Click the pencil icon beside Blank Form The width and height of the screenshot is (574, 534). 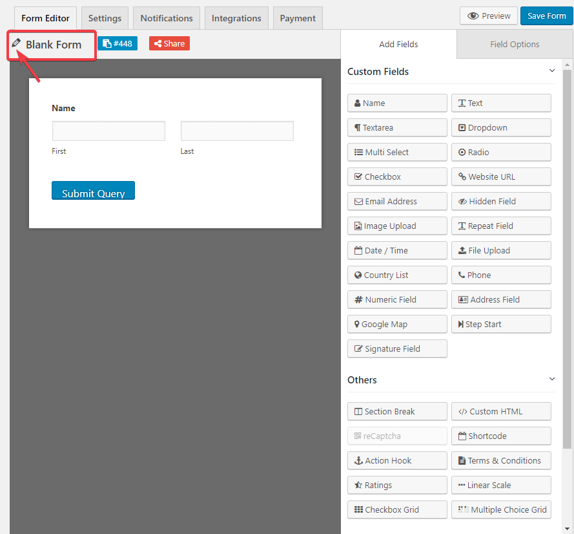tap(16, 43)
